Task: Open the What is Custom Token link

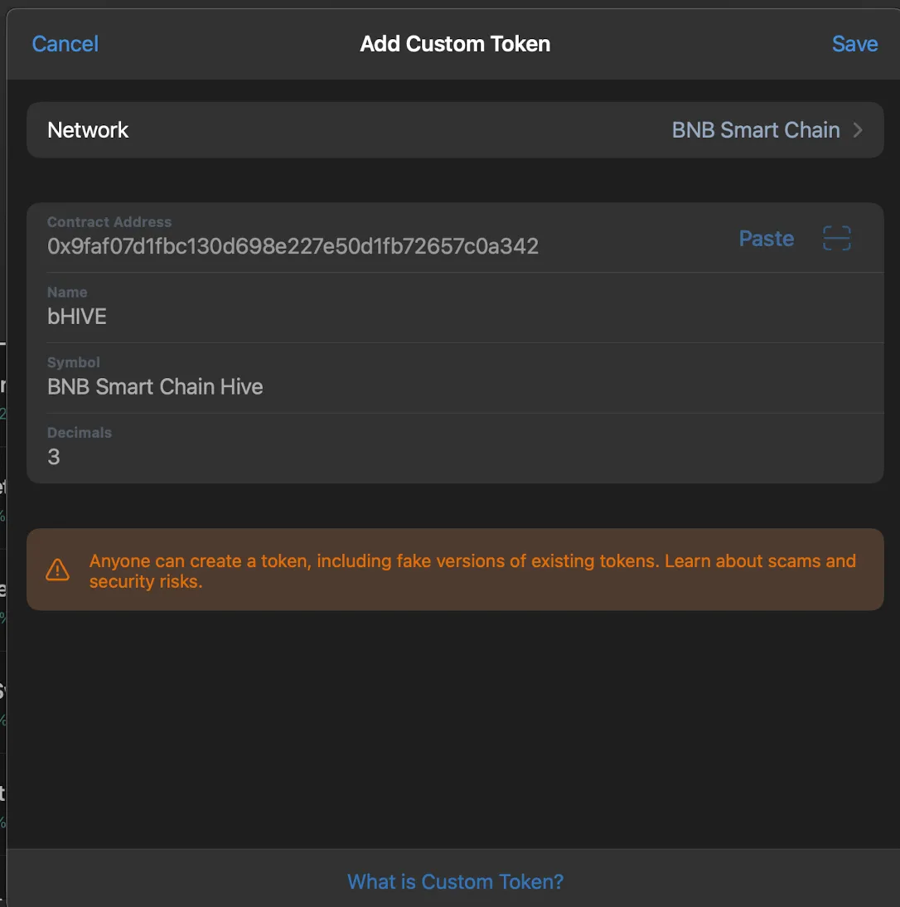Action: click(455, 881)
